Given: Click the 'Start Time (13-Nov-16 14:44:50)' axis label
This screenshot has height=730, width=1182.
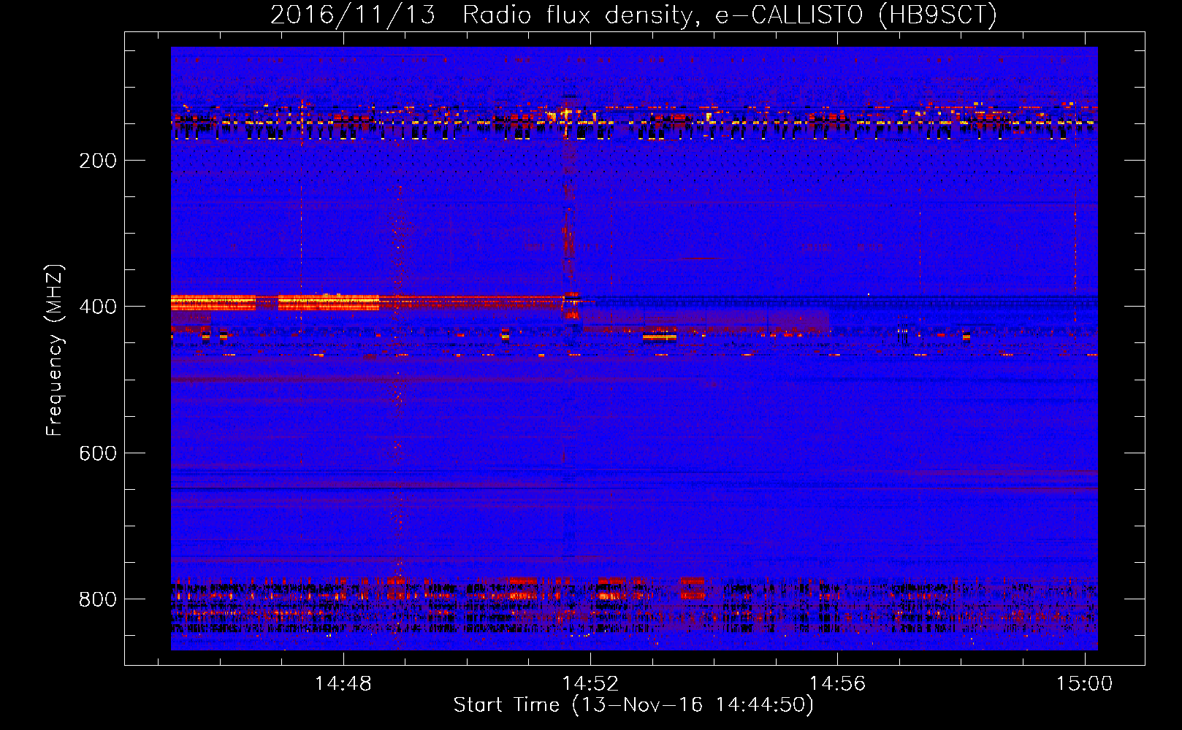Looking at the screenshot, I should (633, 705).
